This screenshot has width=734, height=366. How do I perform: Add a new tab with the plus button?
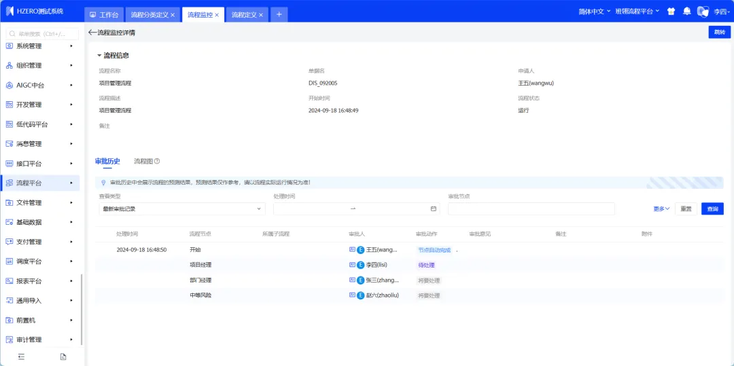coord(279,14)
